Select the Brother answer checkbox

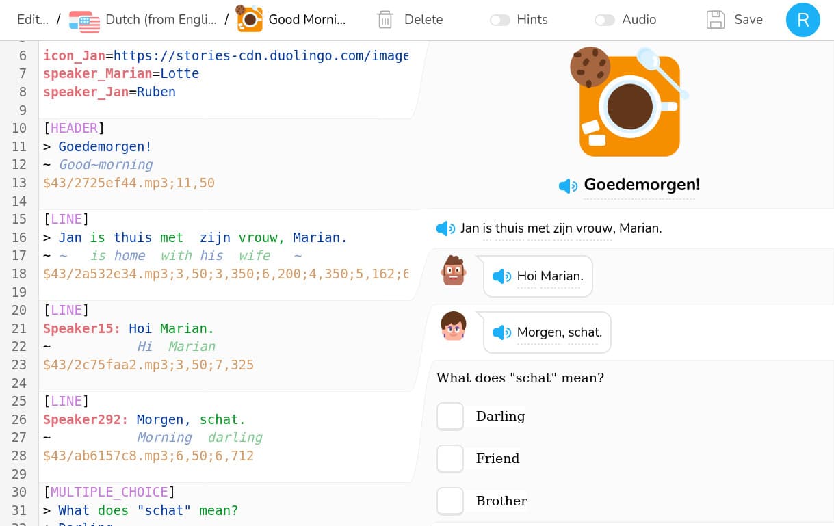(x=450, y=501)
